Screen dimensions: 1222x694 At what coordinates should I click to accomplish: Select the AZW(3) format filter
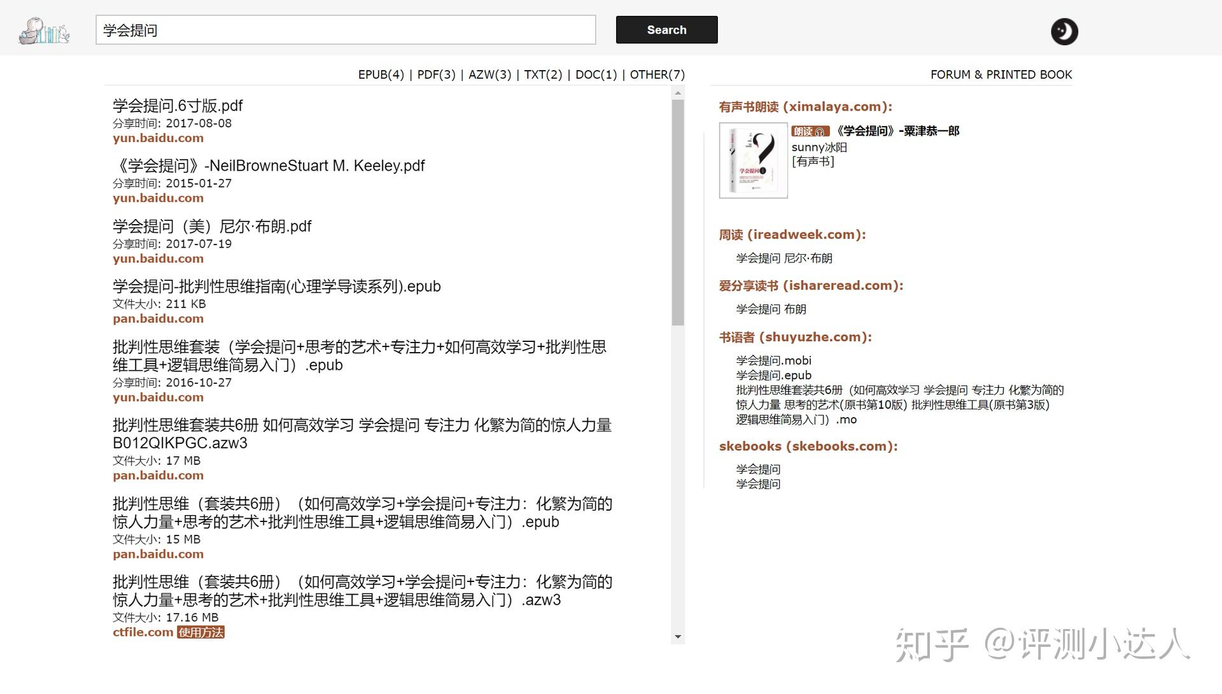489,74
